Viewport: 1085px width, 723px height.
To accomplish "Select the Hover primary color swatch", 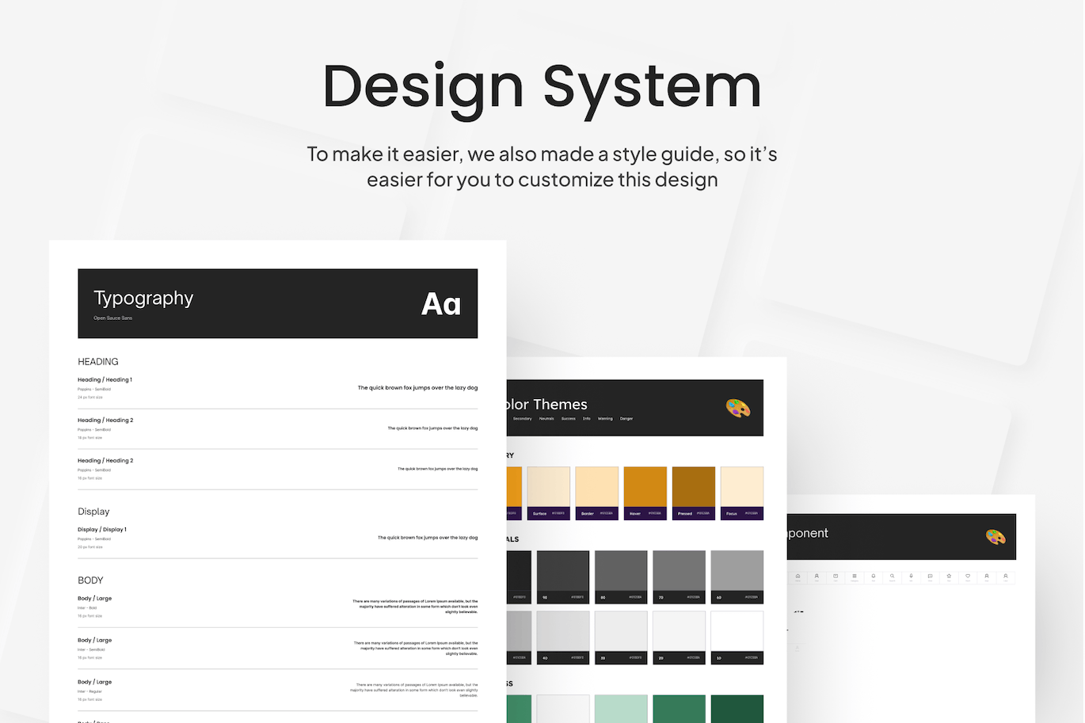I will [645, 488].
